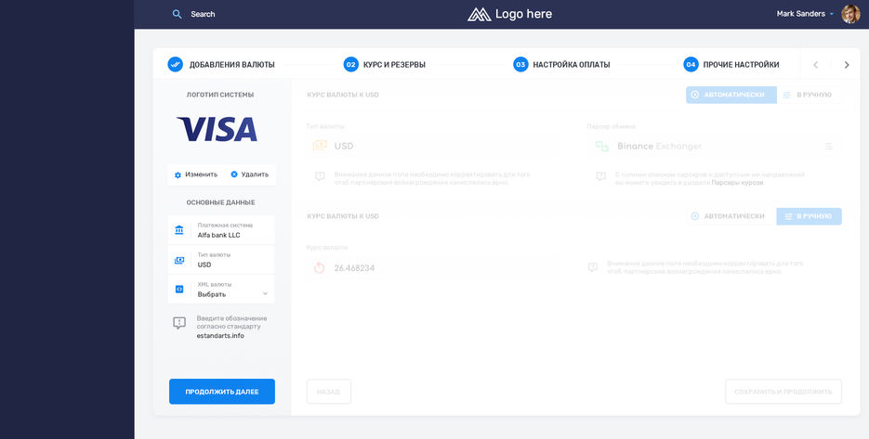Select В ручную in second rate section
The width and height of the screenshot is (869, 439).
coord(810,216)
